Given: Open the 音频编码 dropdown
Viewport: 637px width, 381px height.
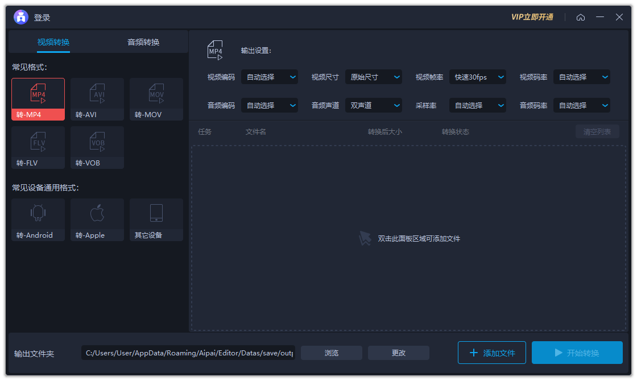Looking at the screenshot, I should click(x=270, y=106).
